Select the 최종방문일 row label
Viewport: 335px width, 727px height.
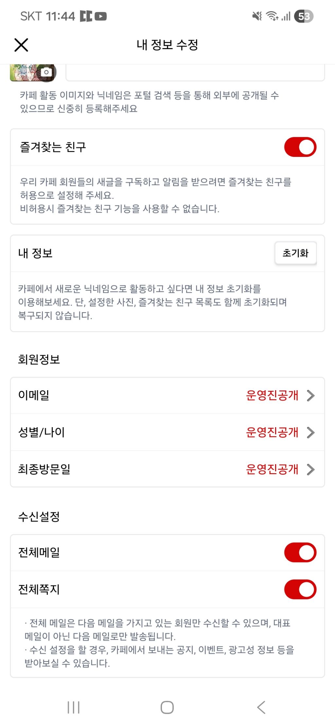pyautogui.click(x=44, y=469)
